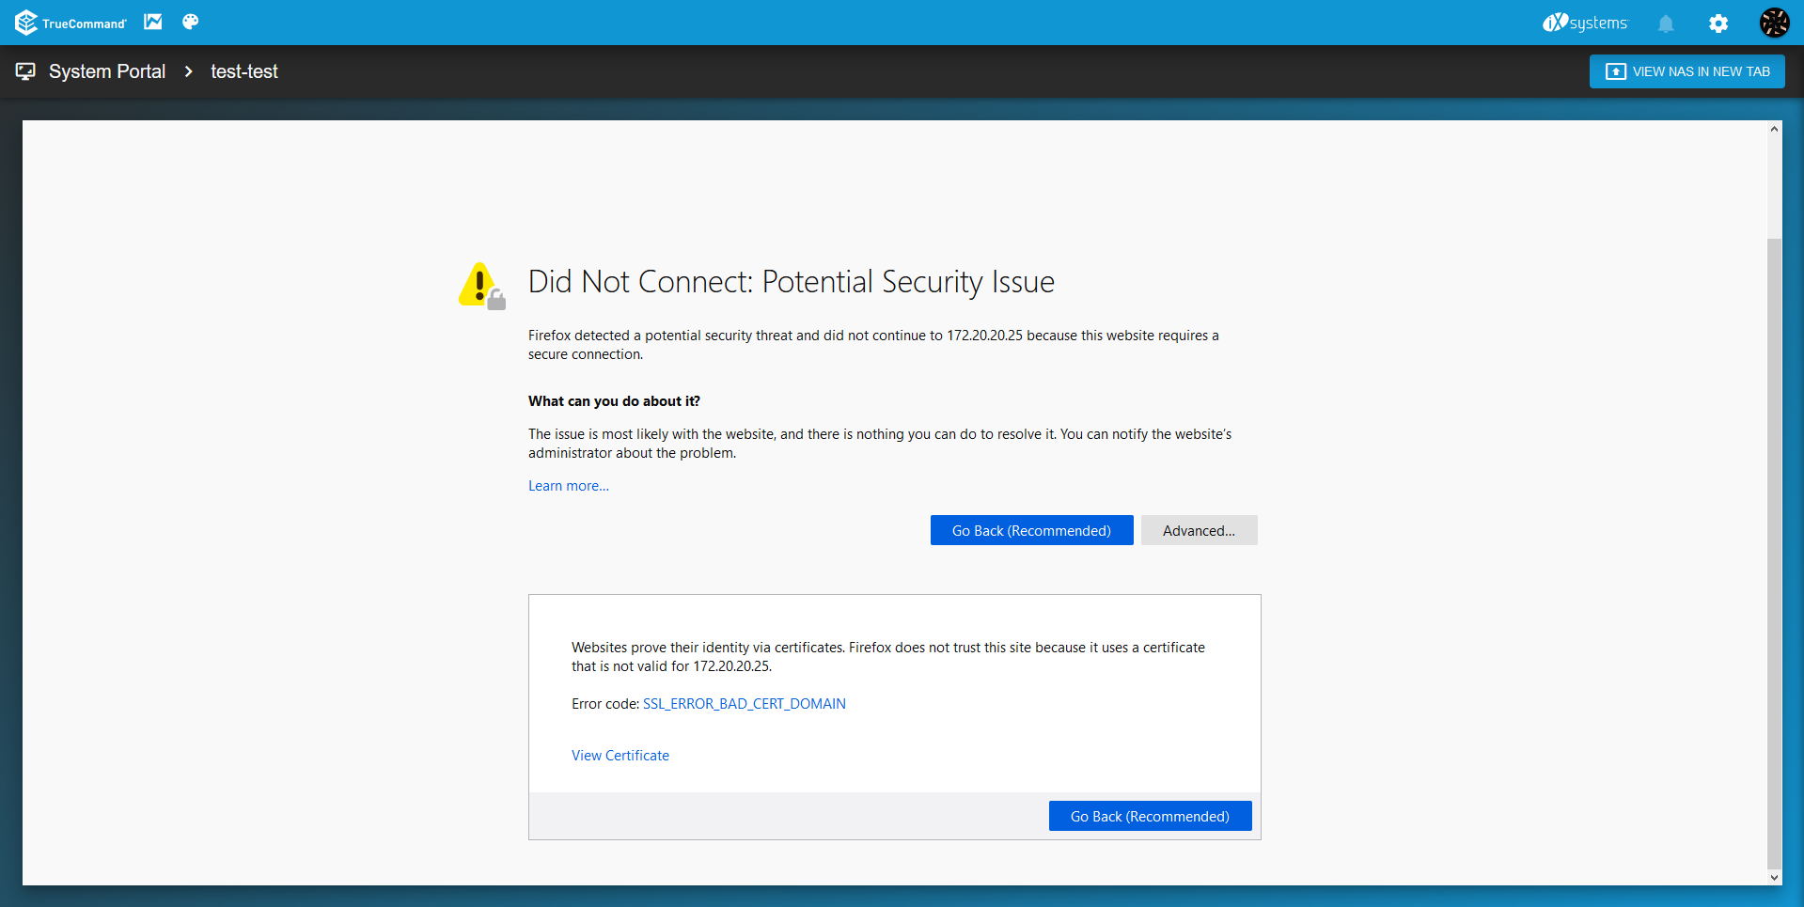1804x907 pixels.
Task: Click the iXsystems logo
Action: coord(1584,23)
